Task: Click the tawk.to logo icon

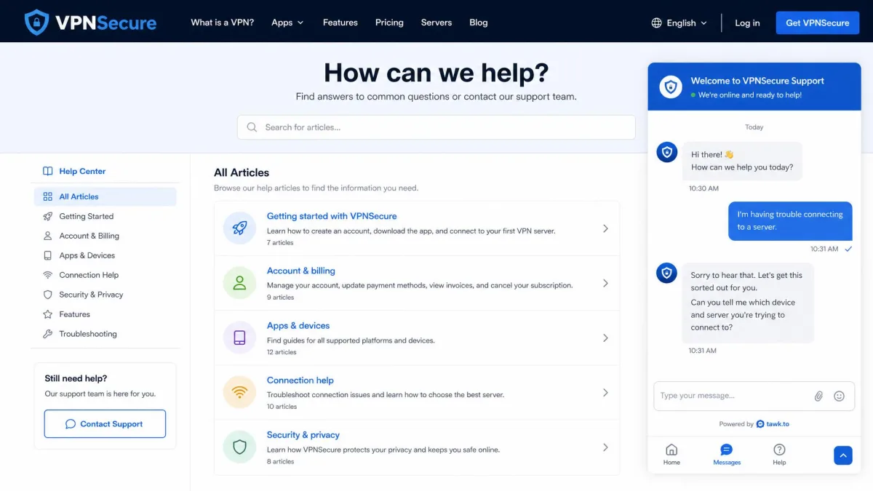Action: pos(760,424)
